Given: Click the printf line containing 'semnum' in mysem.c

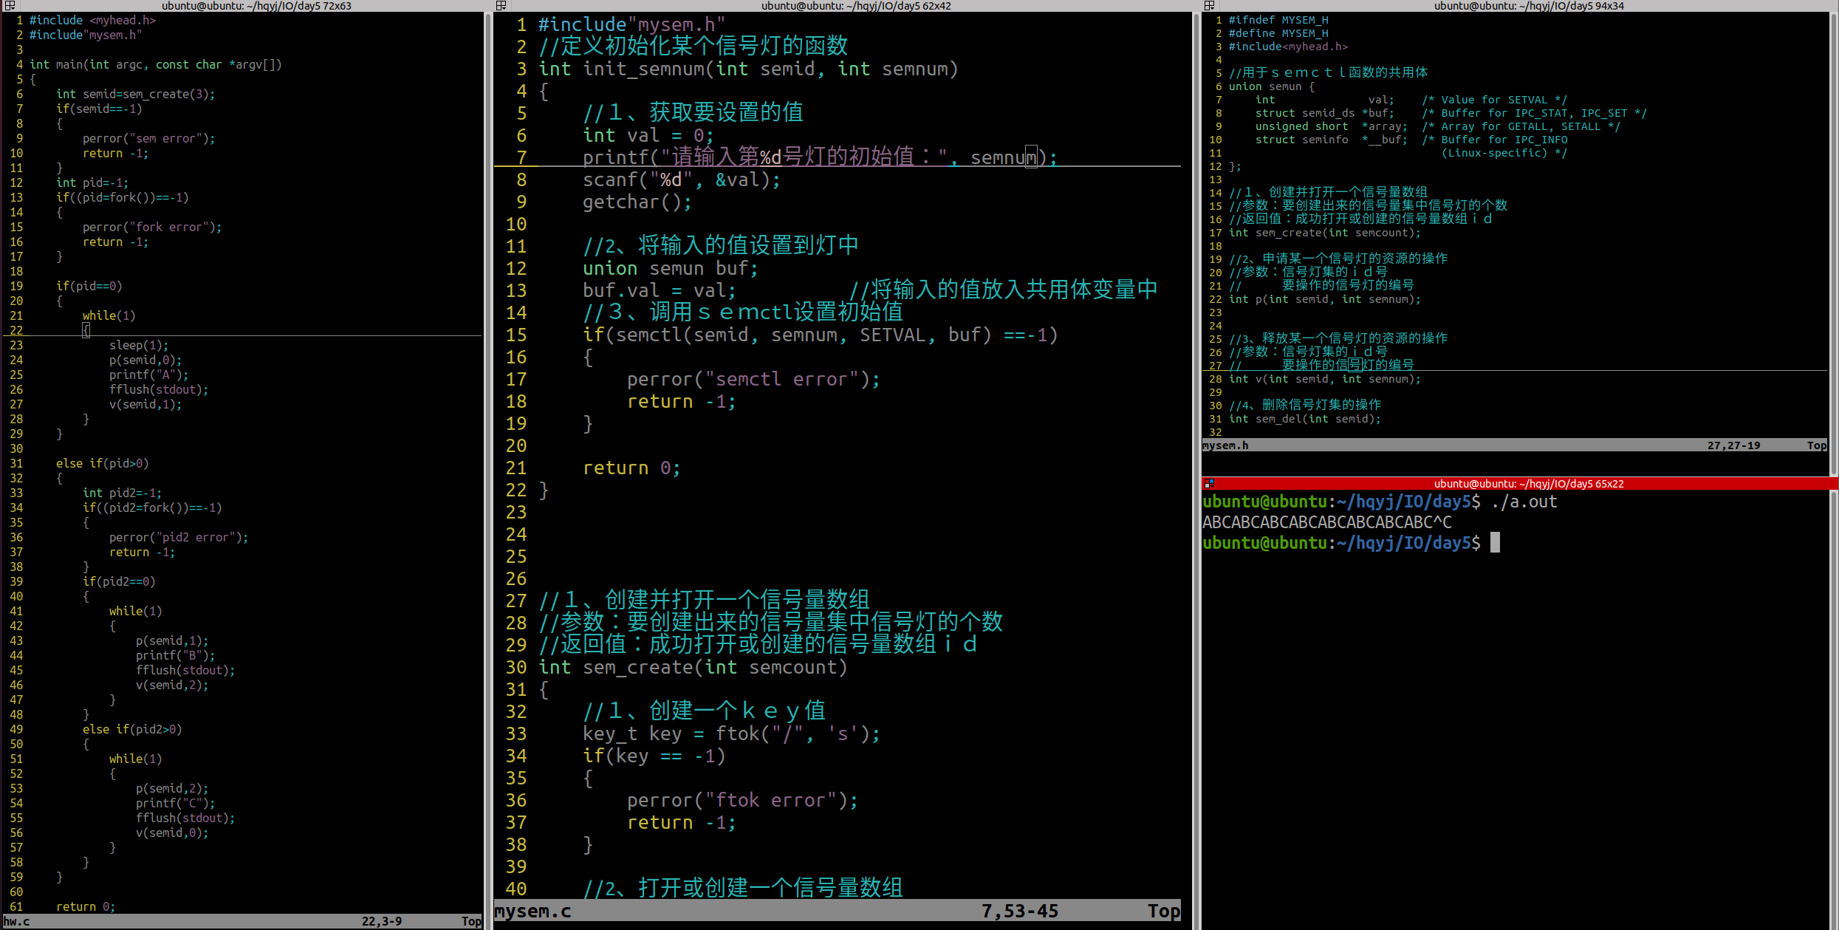Looking at the screenshot, I should [x=812, y=157].
